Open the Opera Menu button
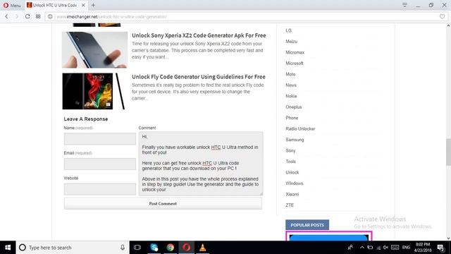Screen dimensions: 451x254 12,5
